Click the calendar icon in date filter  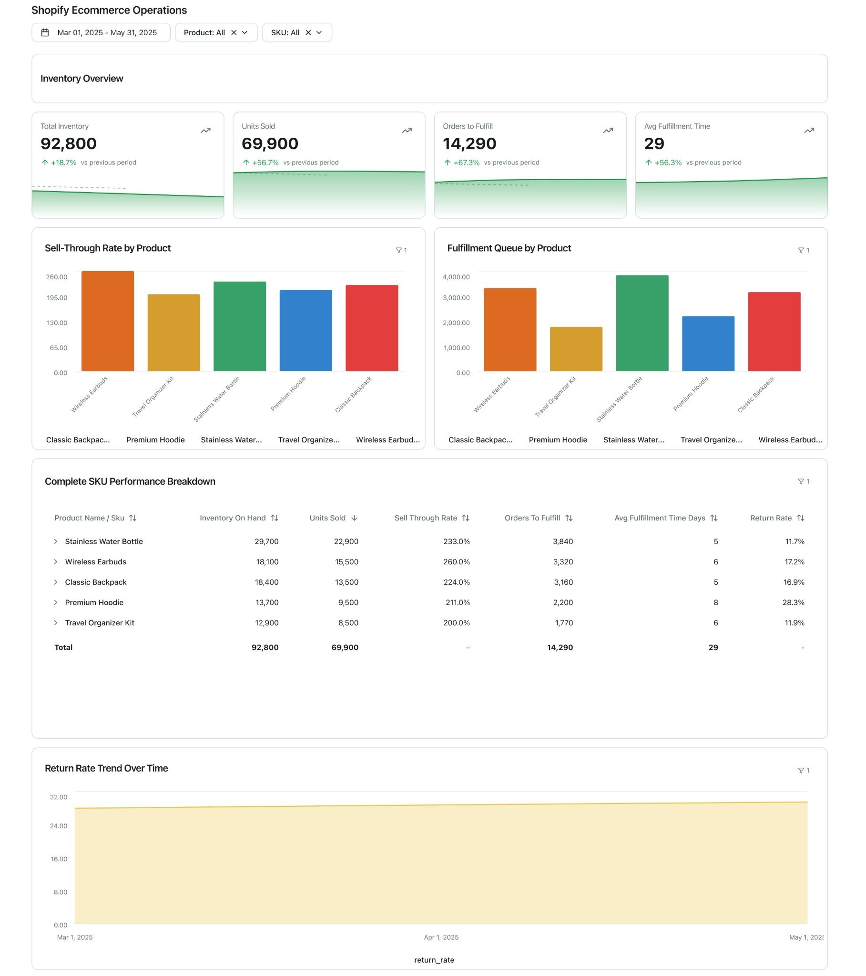45,32
